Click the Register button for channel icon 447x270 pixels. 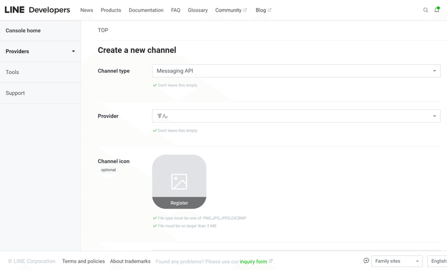(x=179, y=203)
